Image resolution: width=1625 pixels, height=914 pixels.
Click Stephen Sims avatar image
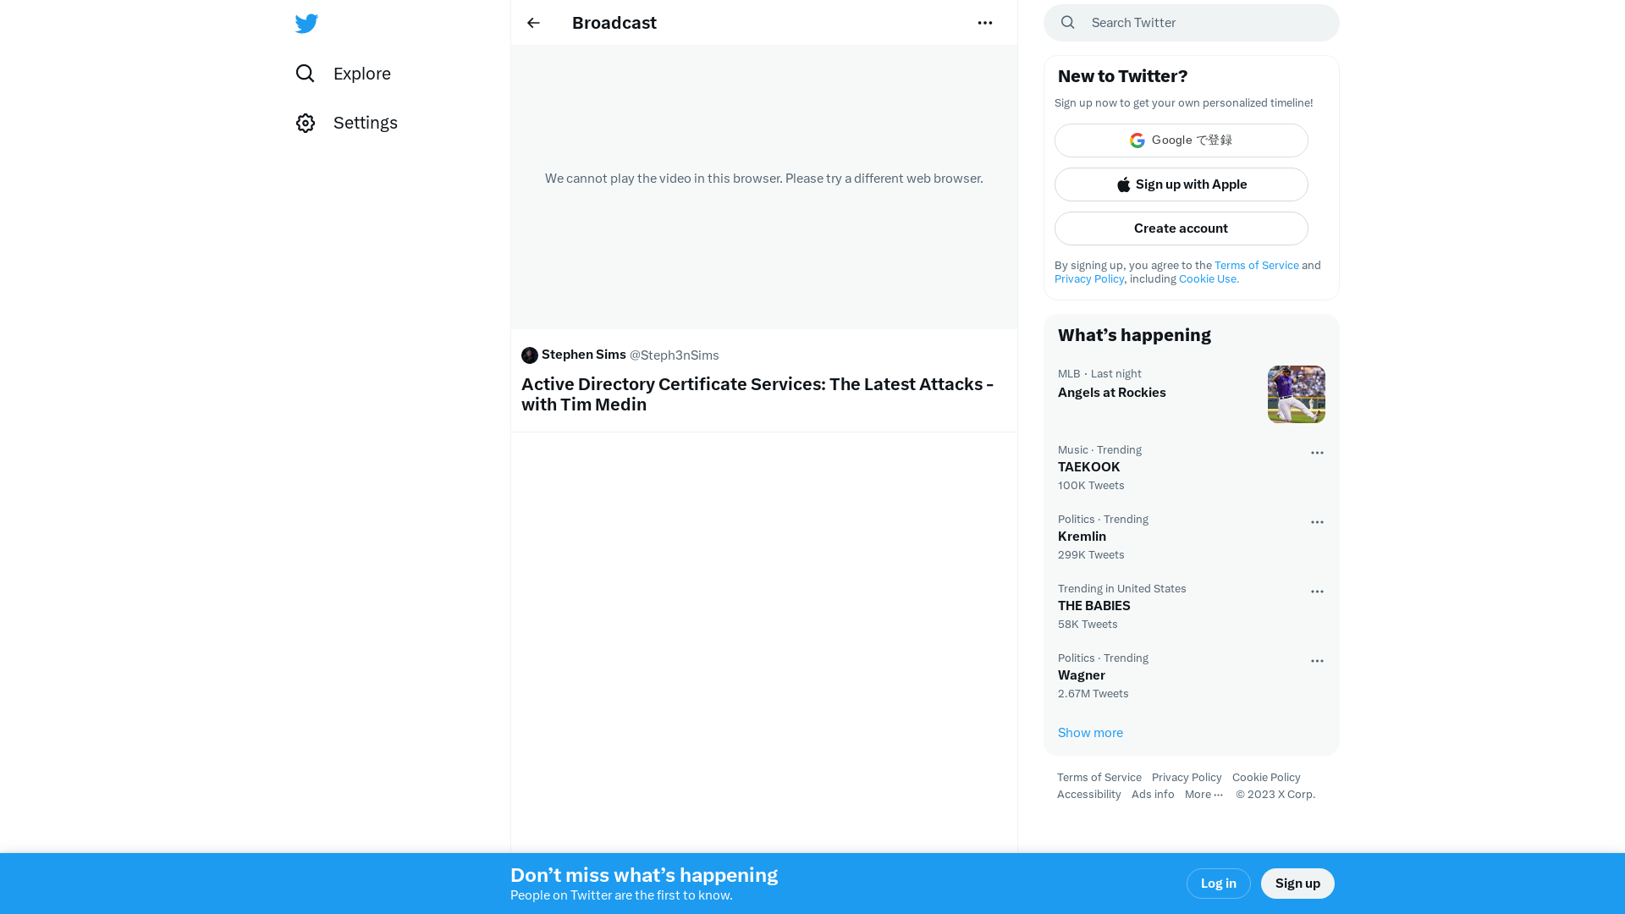pyautogui.click(x=530, y=355)
